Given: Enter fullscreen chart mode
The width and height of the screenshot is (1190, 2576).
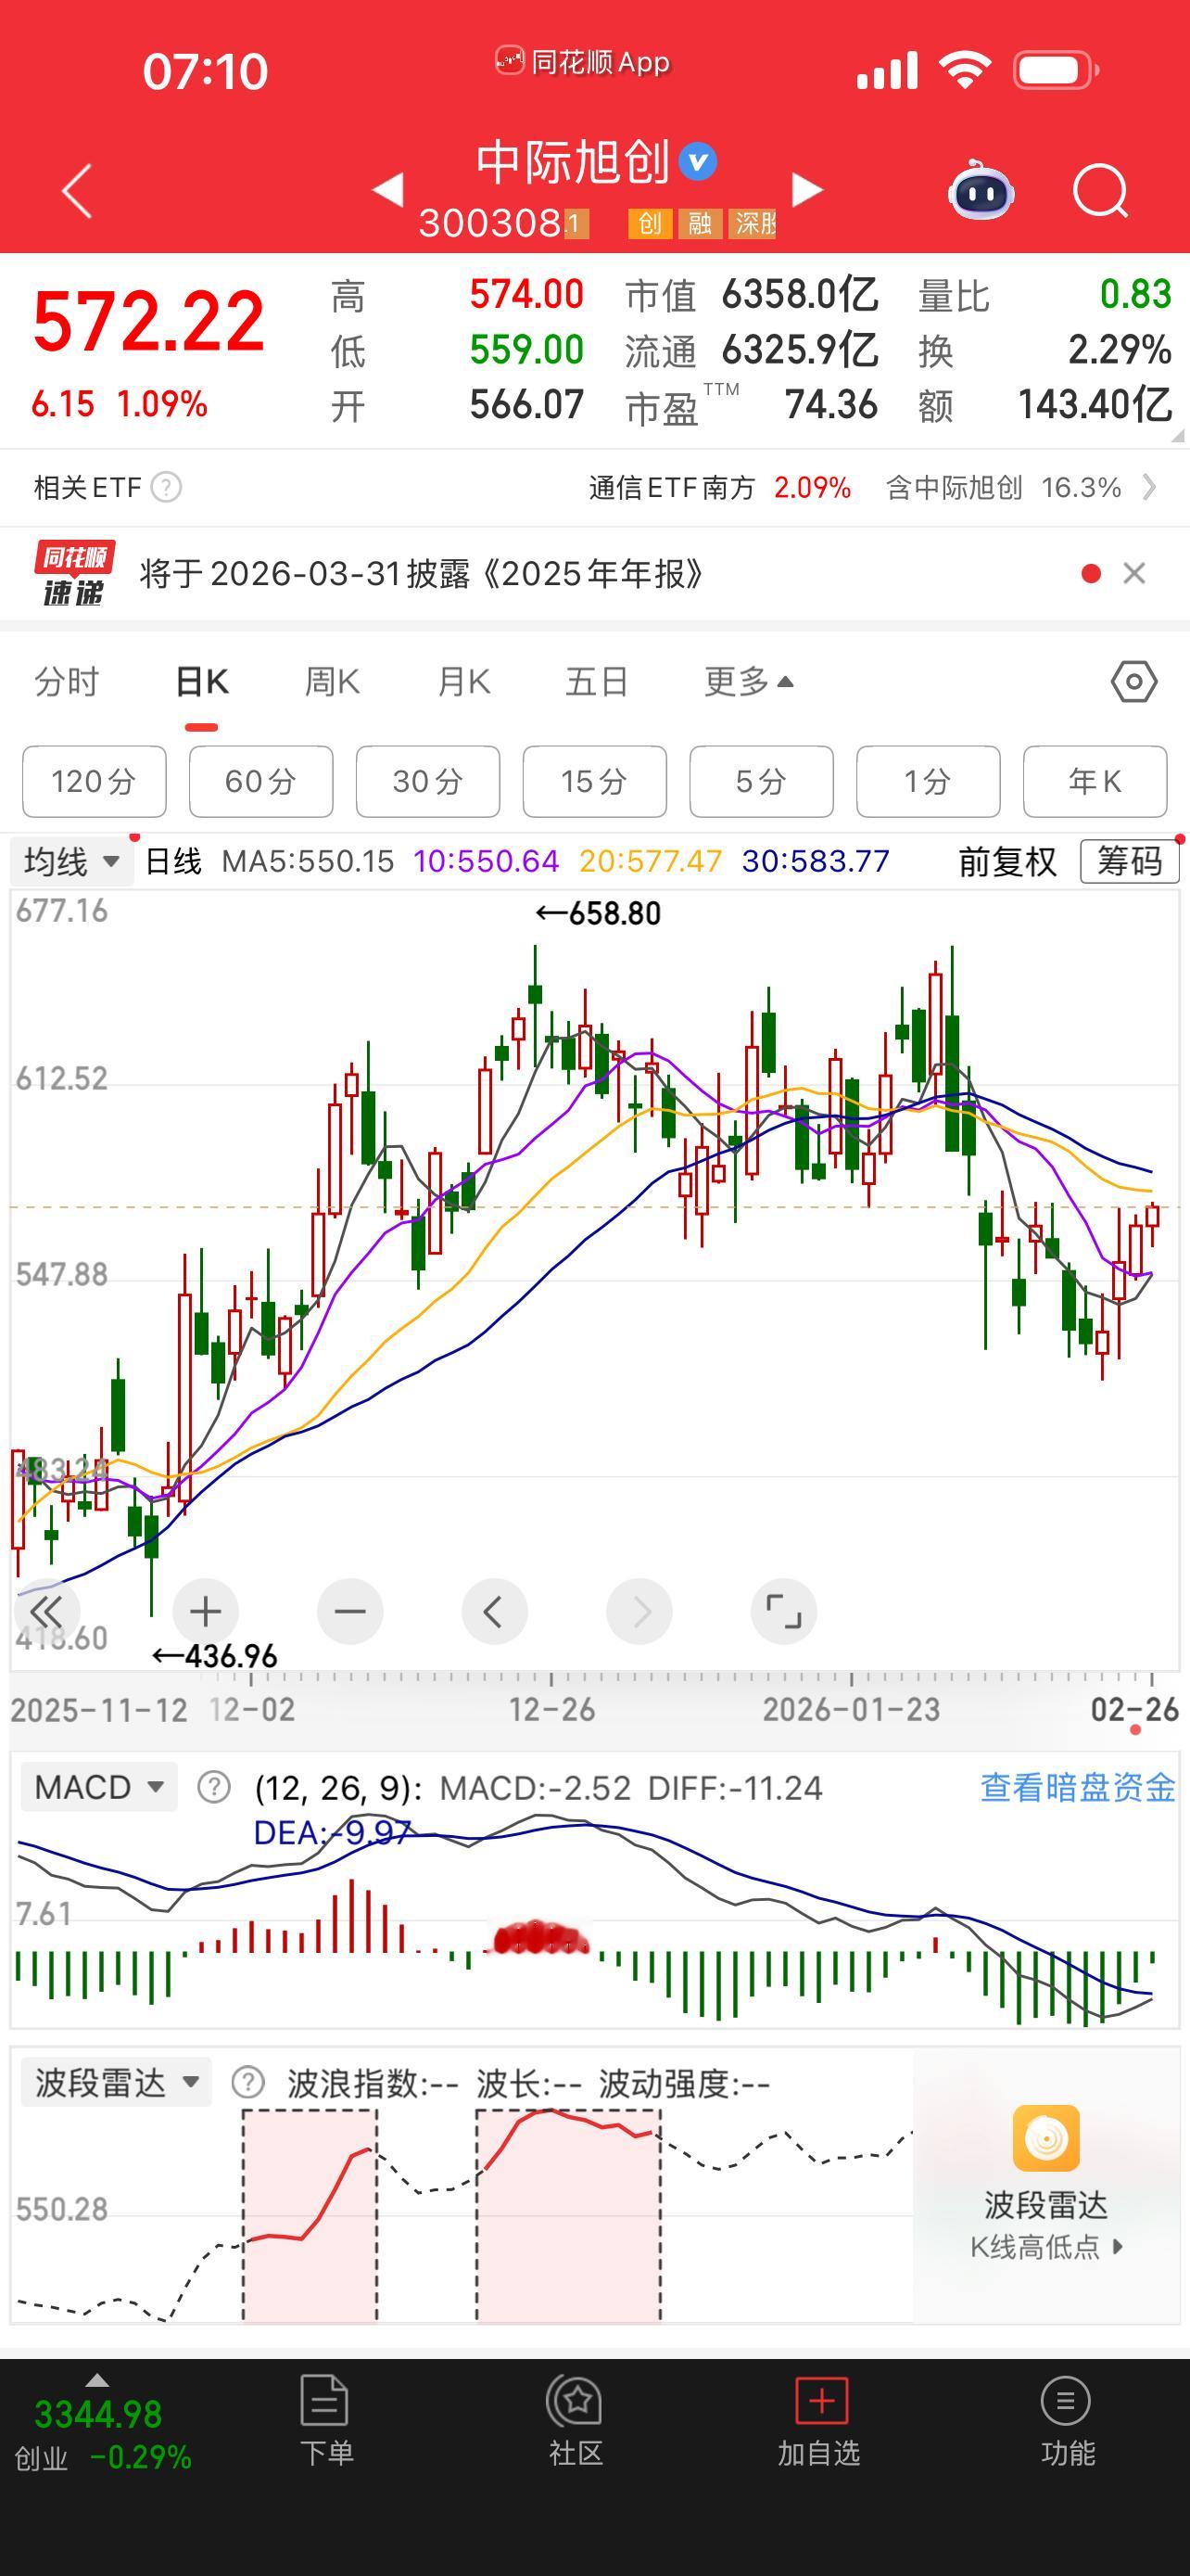Looking at the screenshot, I should pyautogui.click(x=783, y=1611).
